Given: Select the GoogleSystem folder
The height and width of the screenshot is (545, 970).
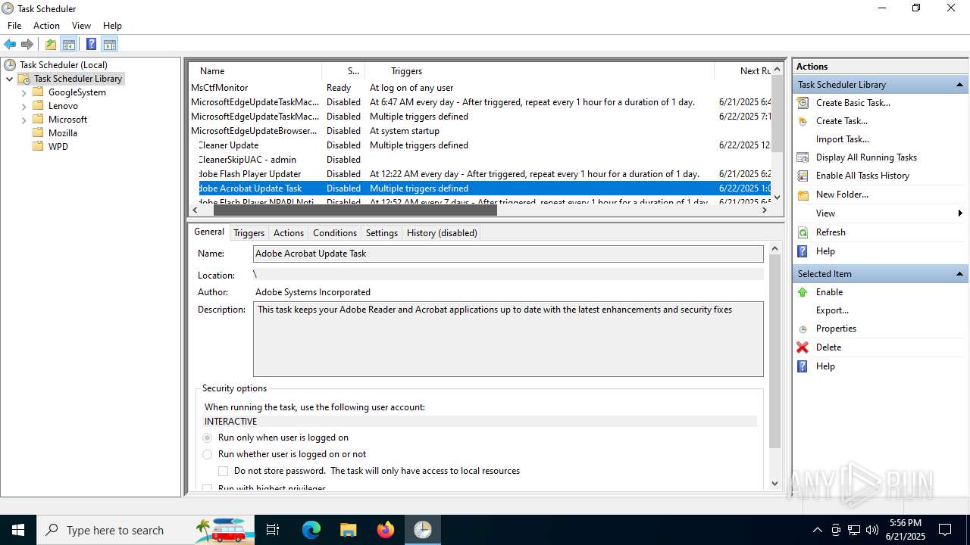Looking at the screenshot, I should (x=77, y=92).
